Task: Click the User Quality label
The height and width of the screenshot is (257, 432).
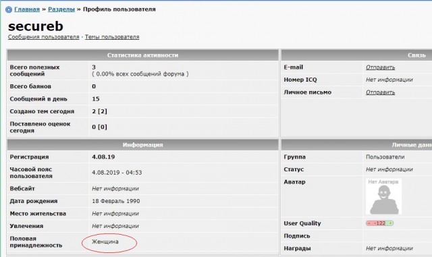Action: coord(302,223)
